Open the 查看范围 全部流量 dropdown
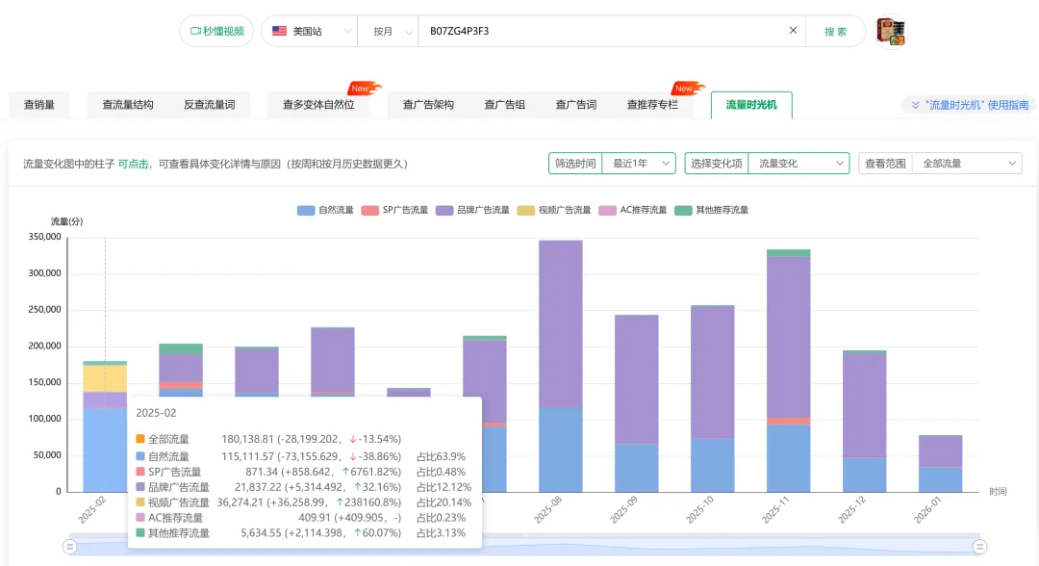Viewport: 1039px width, 566px height. [965, 164]
